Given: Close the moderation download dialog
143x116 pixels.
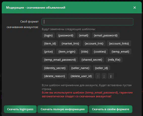Looking at the screenshot, I should 135,8.
